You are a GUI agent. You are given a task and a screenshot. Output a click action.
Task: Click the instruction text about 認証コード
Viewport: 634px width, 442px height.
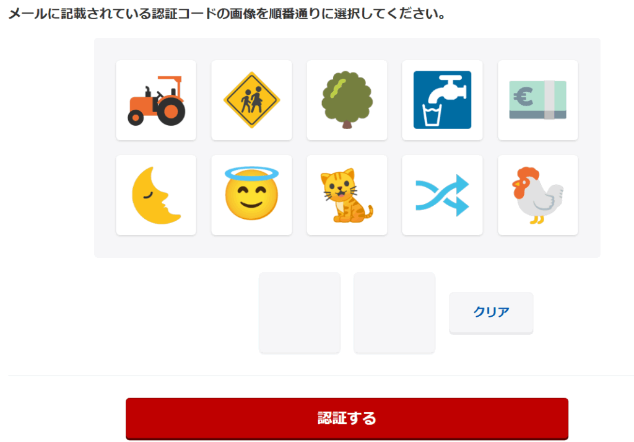pyautogui.click(x=227, y=14)
